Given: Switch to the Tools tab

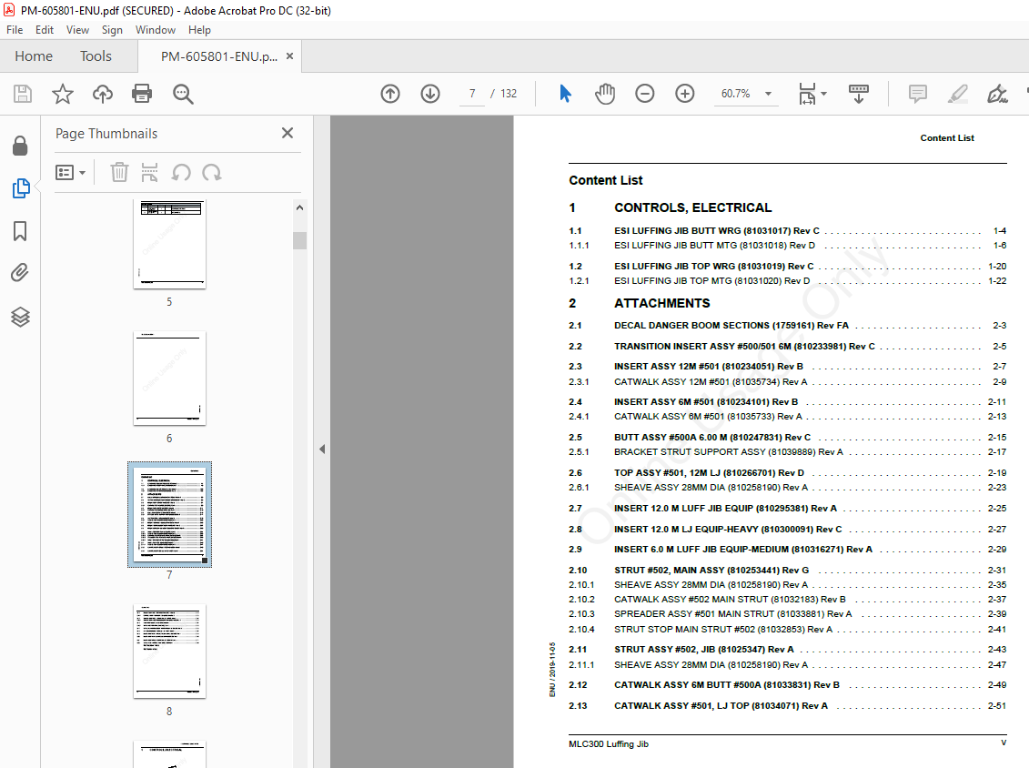Looking at the screenshot, I should point(96,56).
